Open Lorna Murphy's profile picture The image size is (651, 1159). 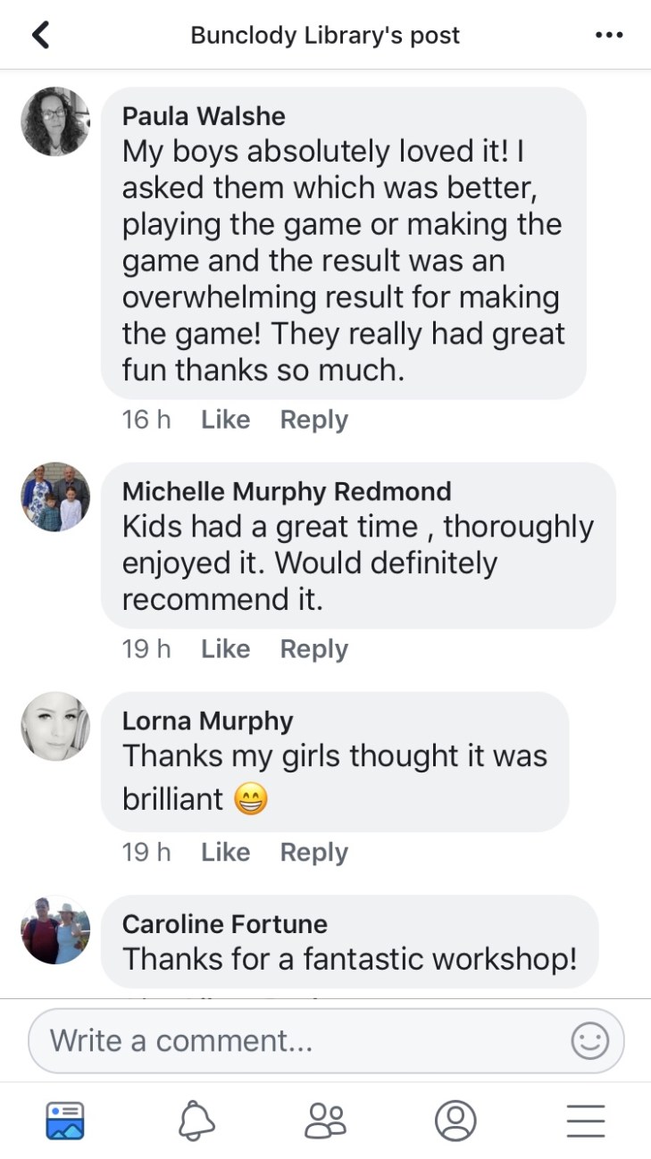pyautogui.click(x=55, y=726)
